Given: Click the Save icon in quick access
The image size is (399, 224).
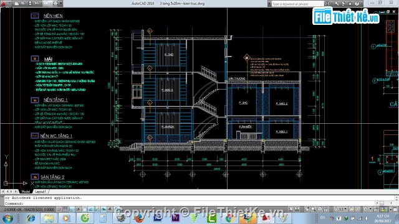Looking at the screenshot, I should [x=30, y=4].
